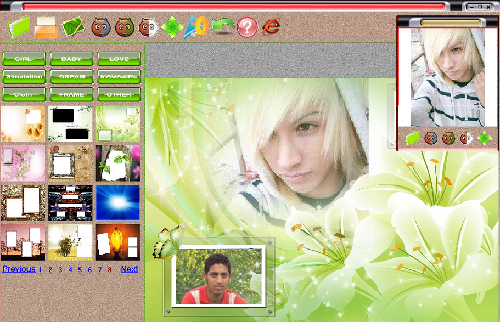Screen dimensions: 500x322
Task: Select the DREAM category button
Action: [71, 76]
